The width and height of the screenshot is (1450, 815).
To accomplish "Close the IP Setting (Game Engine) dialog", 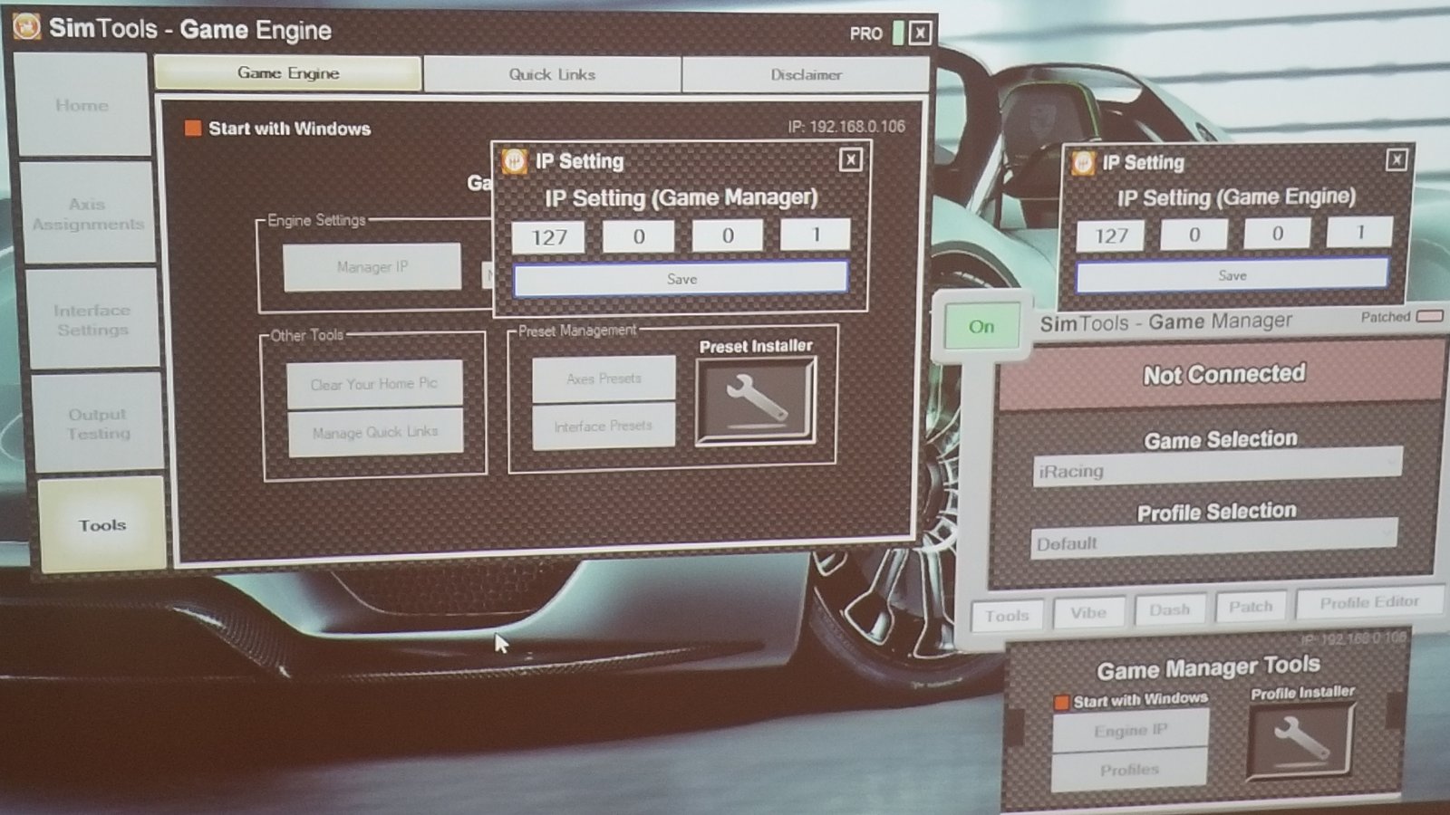I will coord(1397,160).
